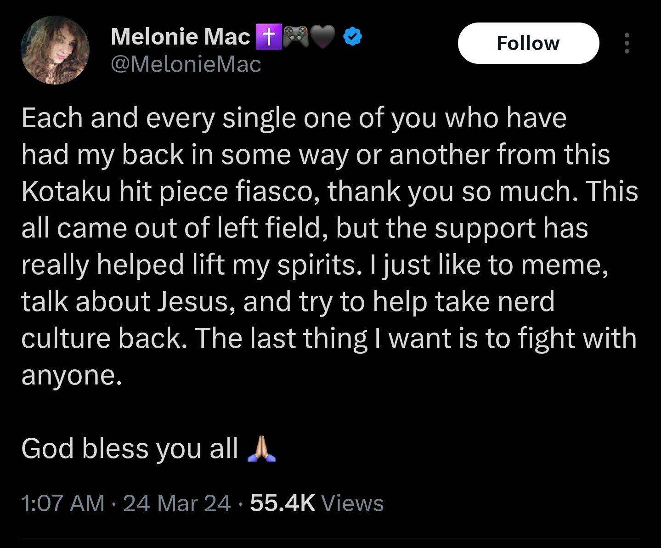The width and height of the screenshot is (661, 548).
Task: Click the rounded Follow pill control
Action: click(x=528, y=43)
